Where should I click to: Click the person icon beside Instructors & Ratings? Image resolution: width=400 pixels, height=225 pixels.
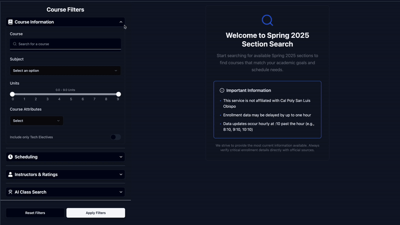coord(10,174)
